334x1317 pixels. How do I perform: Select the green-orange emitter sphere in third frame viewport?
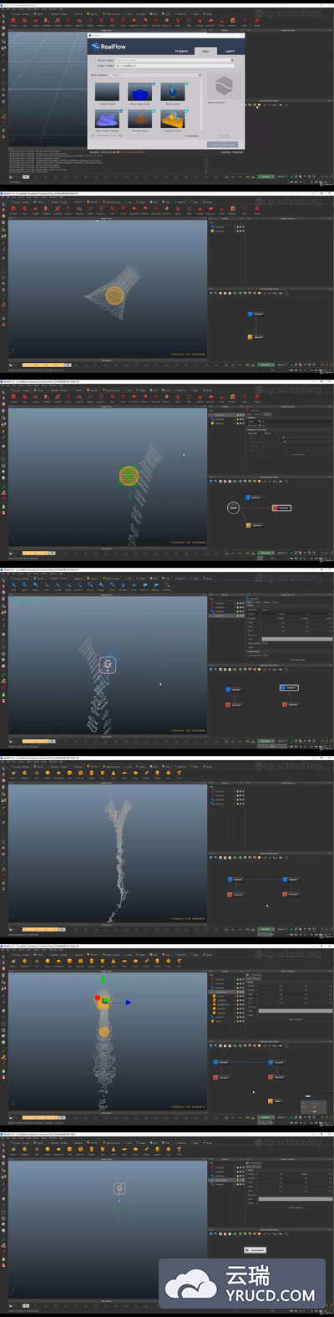click(128, 476)
